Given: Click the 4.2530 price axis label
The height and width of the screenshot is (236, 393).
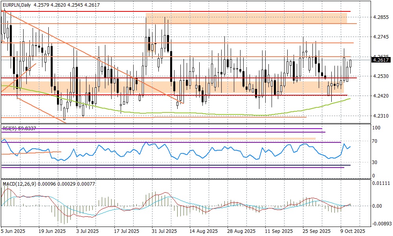Looking at the screenshot, I should click(381, 76).
